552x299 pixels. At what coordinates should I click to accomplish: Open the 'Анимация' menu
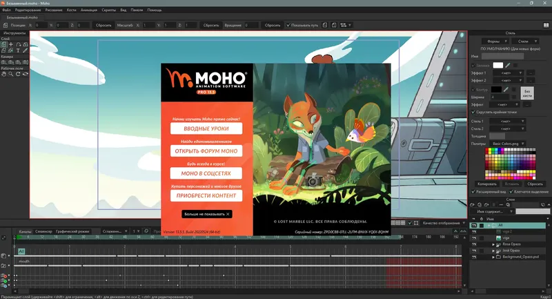click(89, 10)
